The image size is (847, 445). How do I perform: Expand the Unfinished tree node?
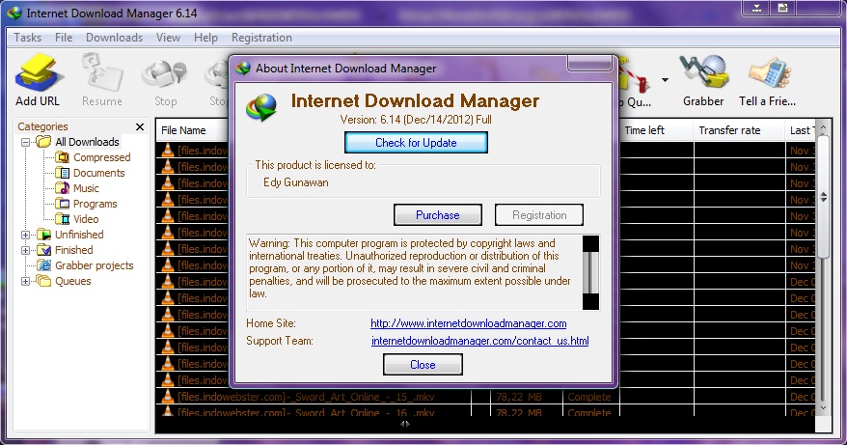pos(25,235)
